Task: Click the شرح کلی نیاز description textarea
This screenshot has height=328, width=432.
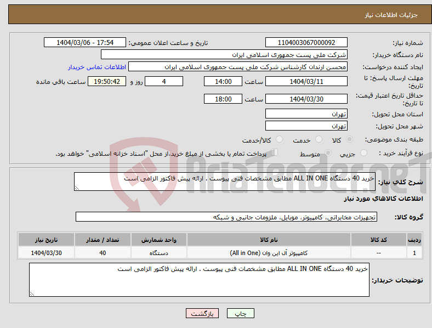Action: coord(225,182)
